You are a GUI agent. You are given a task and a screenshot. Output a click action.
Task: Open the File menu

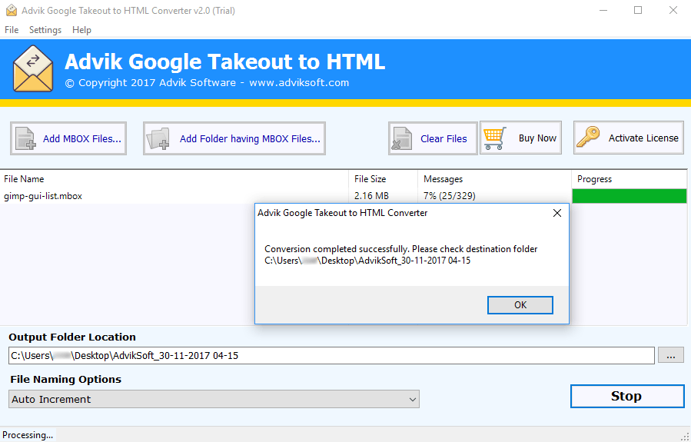pyautogui.click(x=12, y=30)
